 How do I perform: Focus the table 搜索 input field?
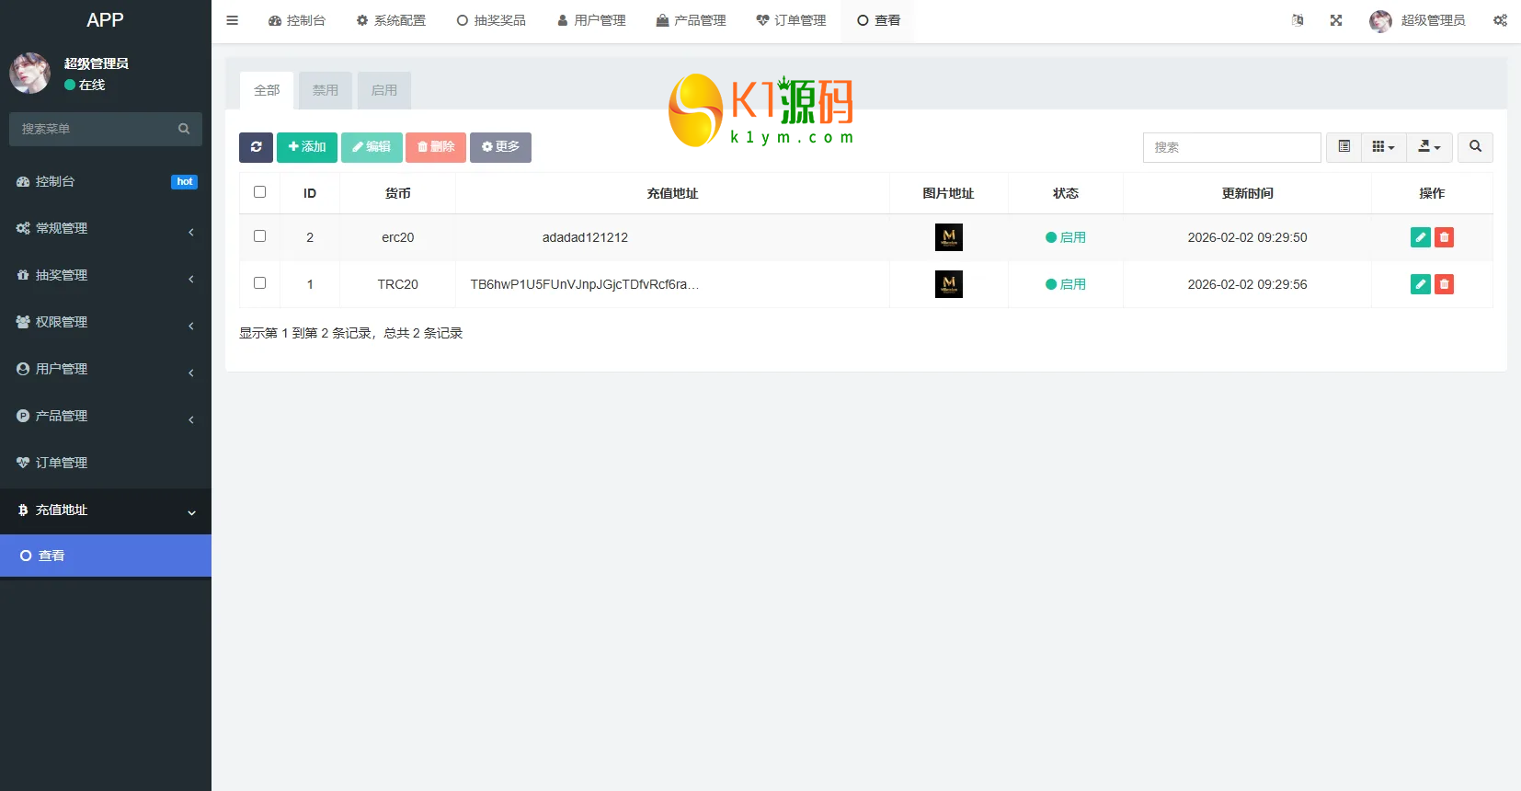point(1232,147)
